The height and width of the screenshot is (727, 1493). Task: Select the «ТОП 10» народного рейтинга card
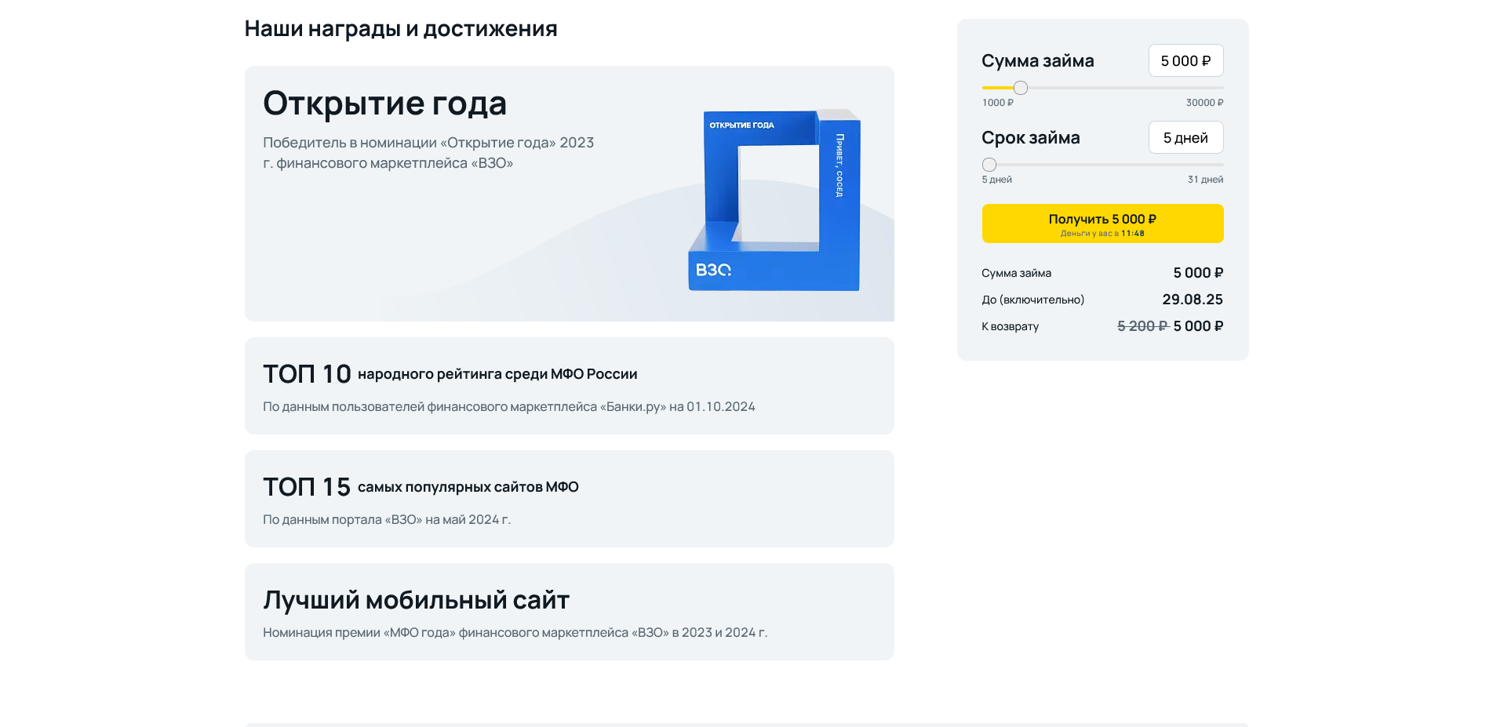tap(569, 385)
